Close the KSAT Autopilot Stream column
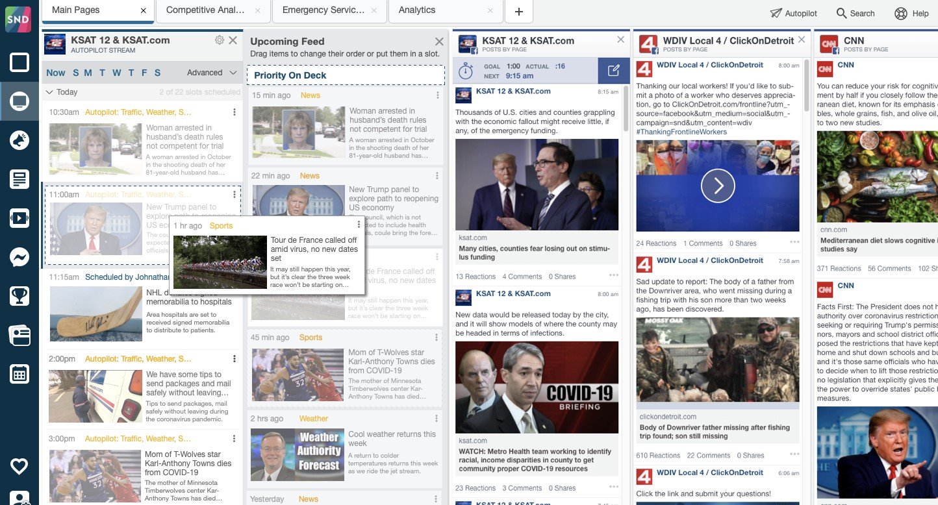Image resolution: width=938 pixels, height=505 pixels. point(233,40)
